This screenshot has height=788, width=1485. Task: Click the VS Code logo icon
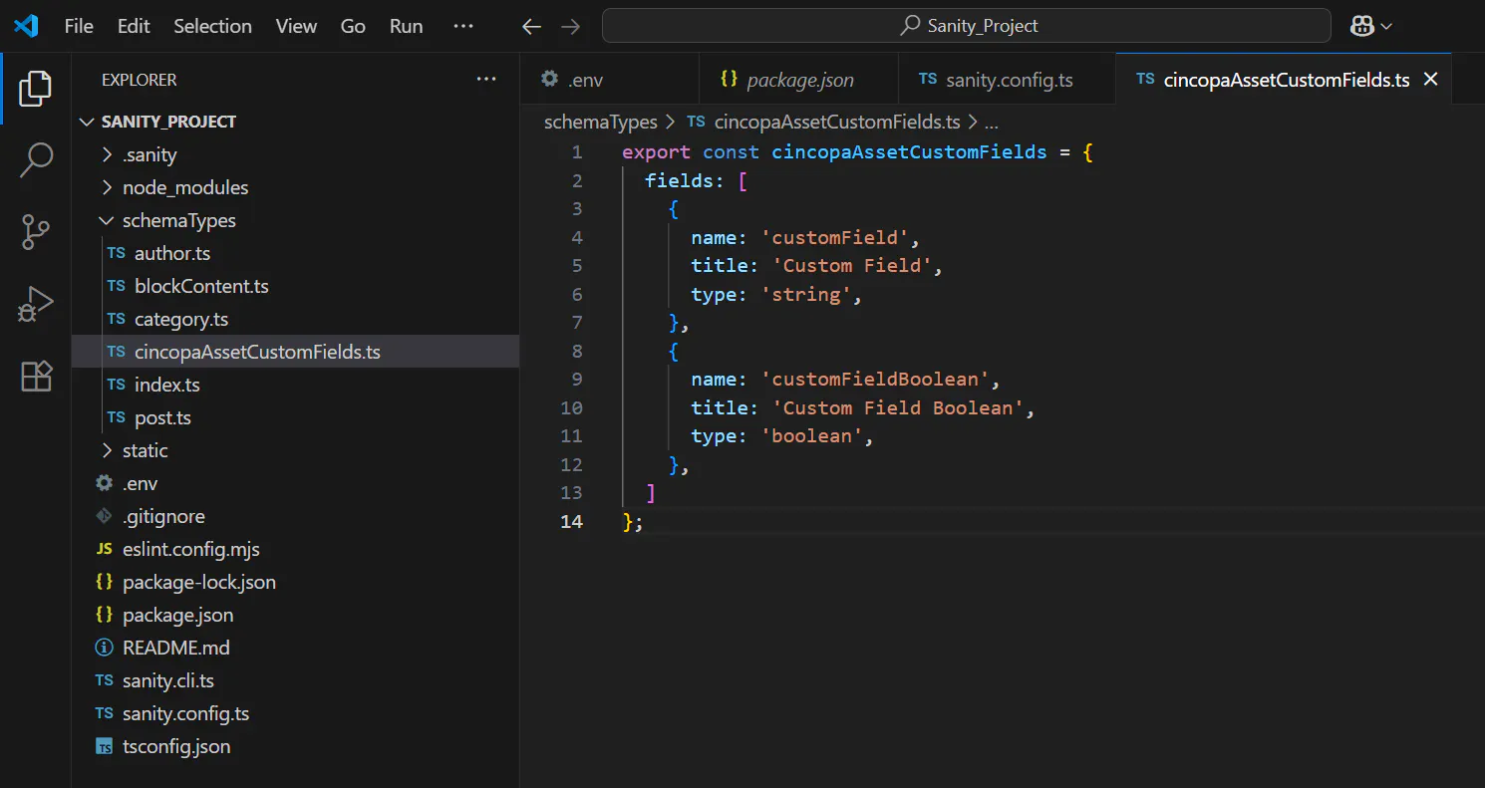26,26
